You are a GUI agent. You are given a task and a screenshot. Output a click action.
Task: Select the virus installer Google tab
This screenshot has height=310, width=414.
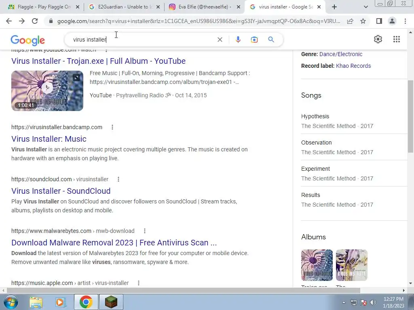click(x=285, y=7)
